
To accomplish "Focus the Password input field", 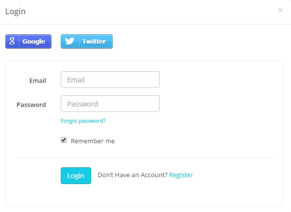I will (110, 104).
